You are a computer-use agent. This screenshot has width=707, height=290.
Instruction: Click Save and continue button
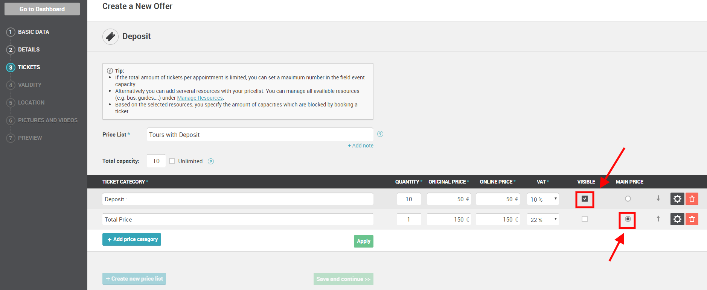(x=343, y=279)
